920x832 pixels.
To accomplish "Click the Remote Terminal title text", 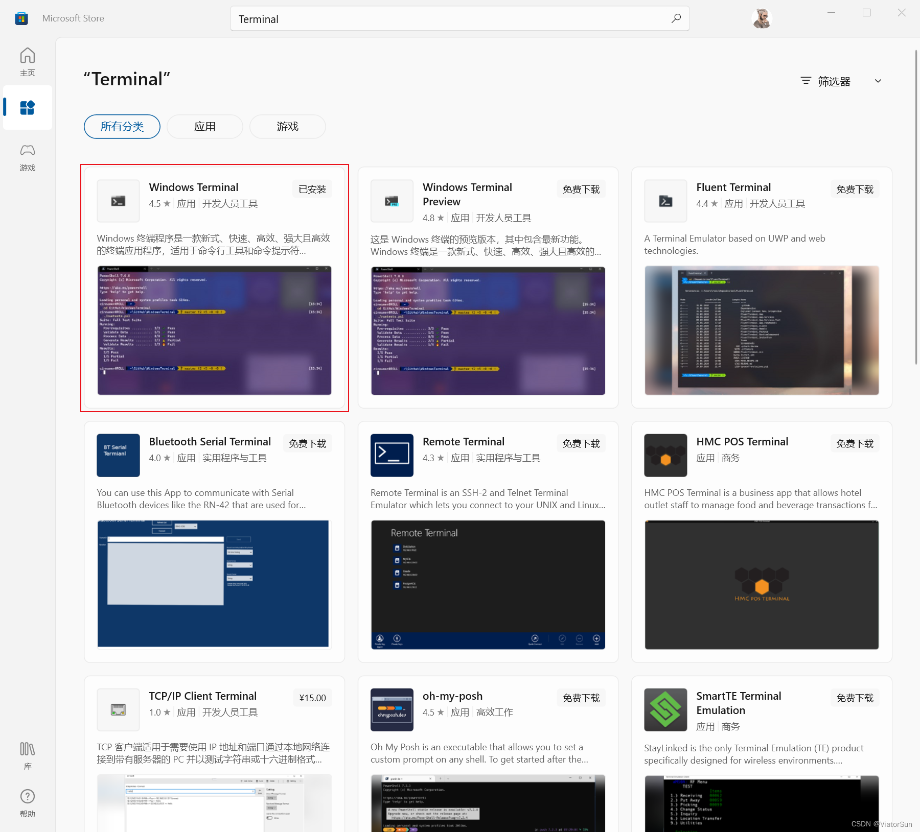I will (x=464, y=442).
